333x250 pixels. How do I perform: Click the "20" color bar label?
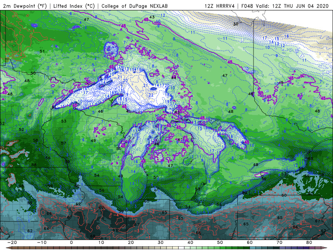[131, 242]
